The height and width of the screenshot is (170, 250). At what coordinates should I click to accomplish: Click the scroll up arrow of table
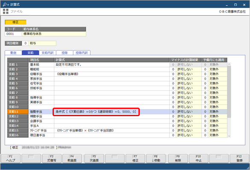229,64
